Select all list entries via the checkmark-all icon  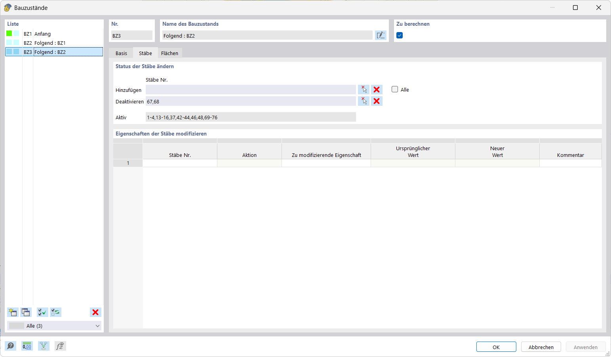(x=42, y=312)
